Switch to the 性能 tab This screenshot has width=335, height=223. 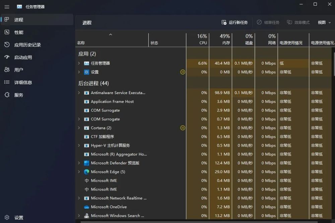pos(37,32)
